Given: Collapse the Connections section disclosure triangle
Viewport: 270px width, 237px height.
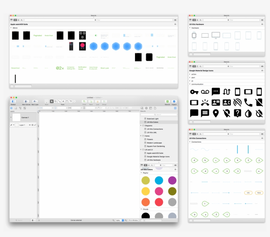Looking at the screenshot, I should pyautogui.click(x=191, y=142).
